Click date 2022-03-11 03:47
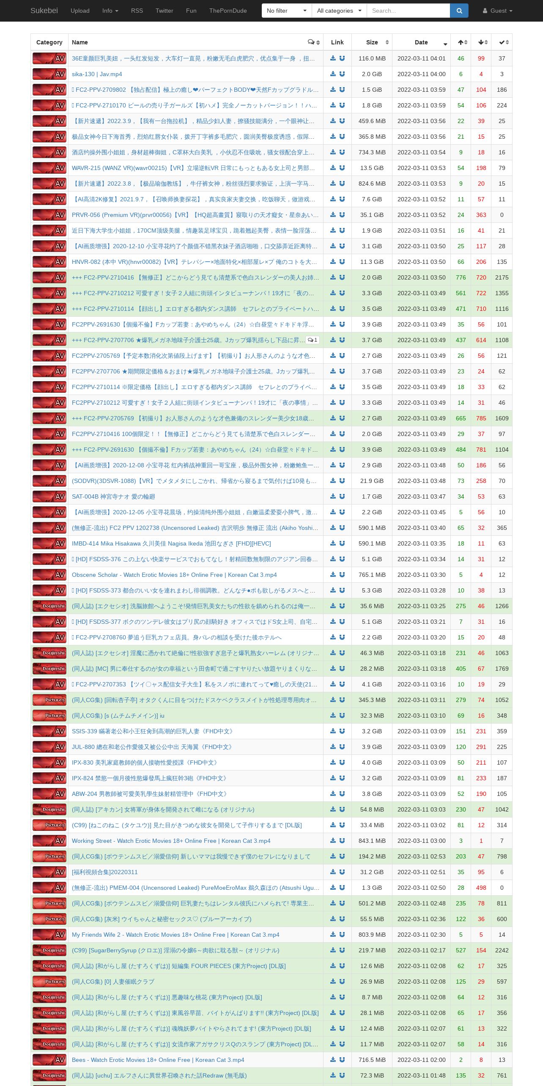The height and width of the screenshot is (1086, 543). pyautogui.click(x=422, y=496)
